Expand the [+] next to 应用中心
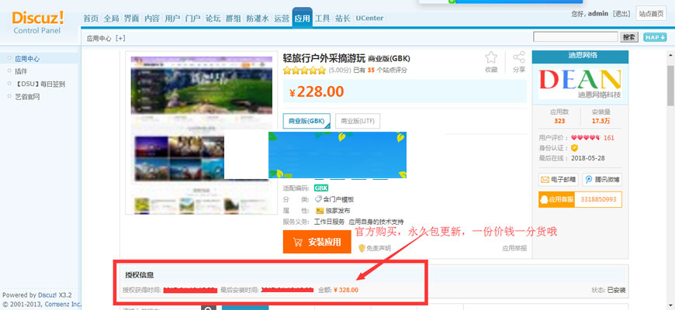 click(x=120, y=37)
